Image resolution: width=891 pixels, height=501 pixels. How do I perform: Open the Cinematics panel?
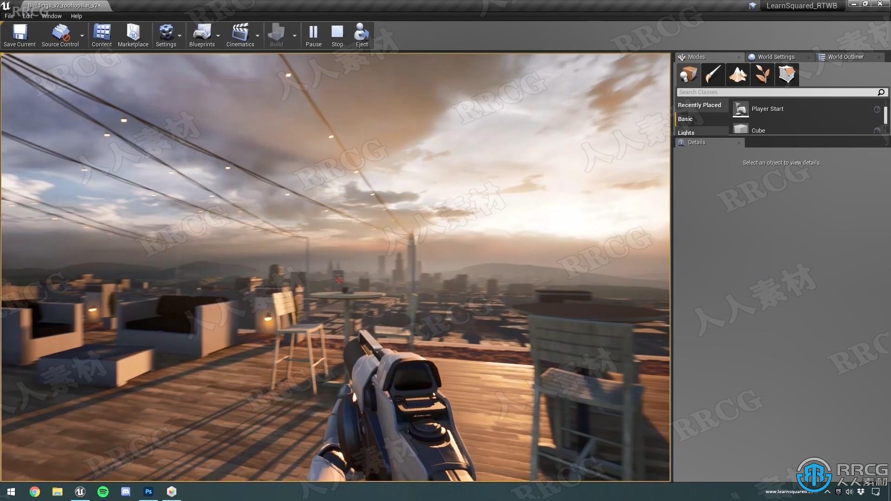[240, 35]
